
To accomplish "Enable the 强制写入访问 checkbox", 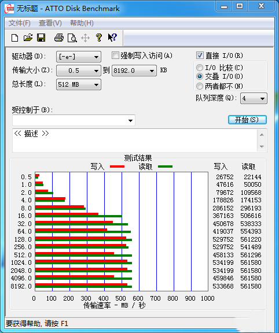I will click(115, 55).
